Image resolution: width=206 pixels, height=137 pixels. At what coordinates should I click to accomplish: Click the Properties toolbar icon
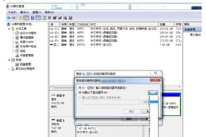(55, 18)
